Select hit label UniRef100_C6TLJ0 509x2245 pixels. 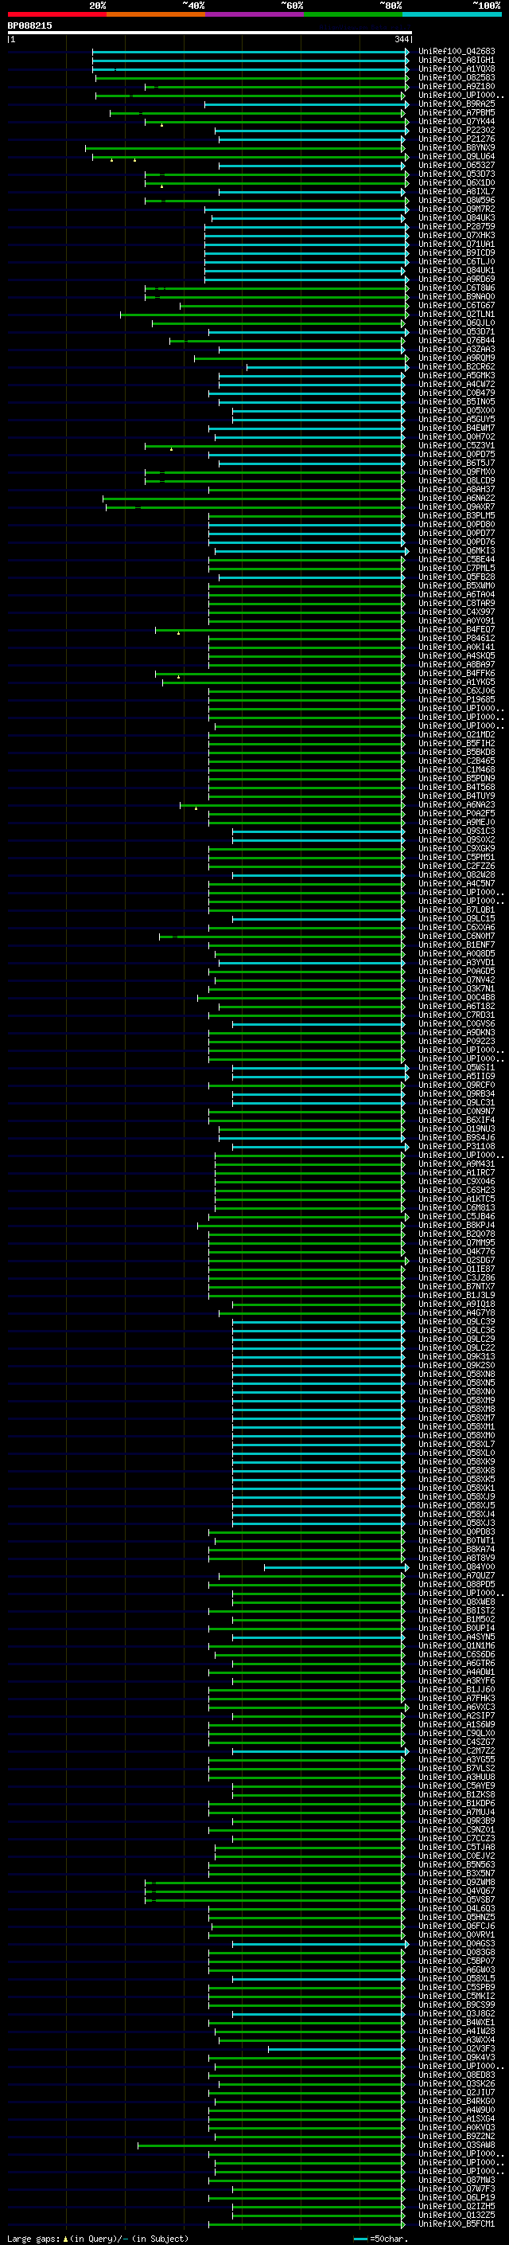[x=457, y=261]
